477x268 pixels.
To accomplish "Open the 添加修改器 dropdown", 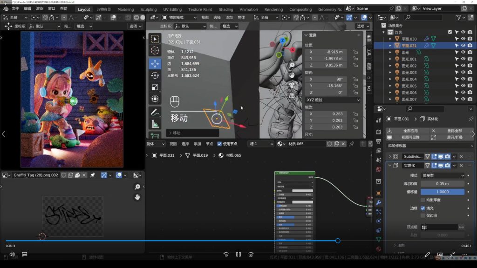I will click(429, 146).
